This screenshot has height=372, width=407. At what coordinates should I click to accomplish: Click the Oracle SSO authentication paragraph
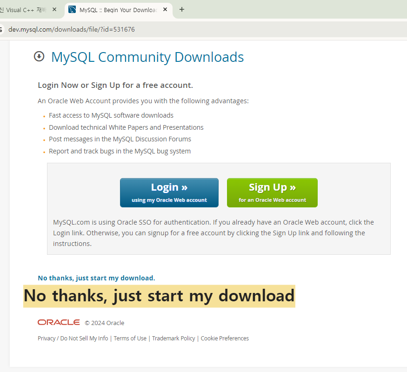point(214,233)
